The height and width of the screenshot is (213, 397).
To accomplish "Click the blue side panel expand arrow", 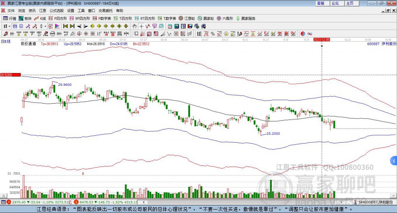I will [394, 161].
